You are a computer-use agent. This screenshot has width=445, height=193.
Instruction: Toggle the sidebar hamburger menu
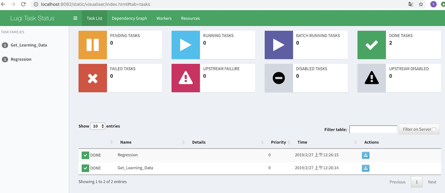(75, 18)
